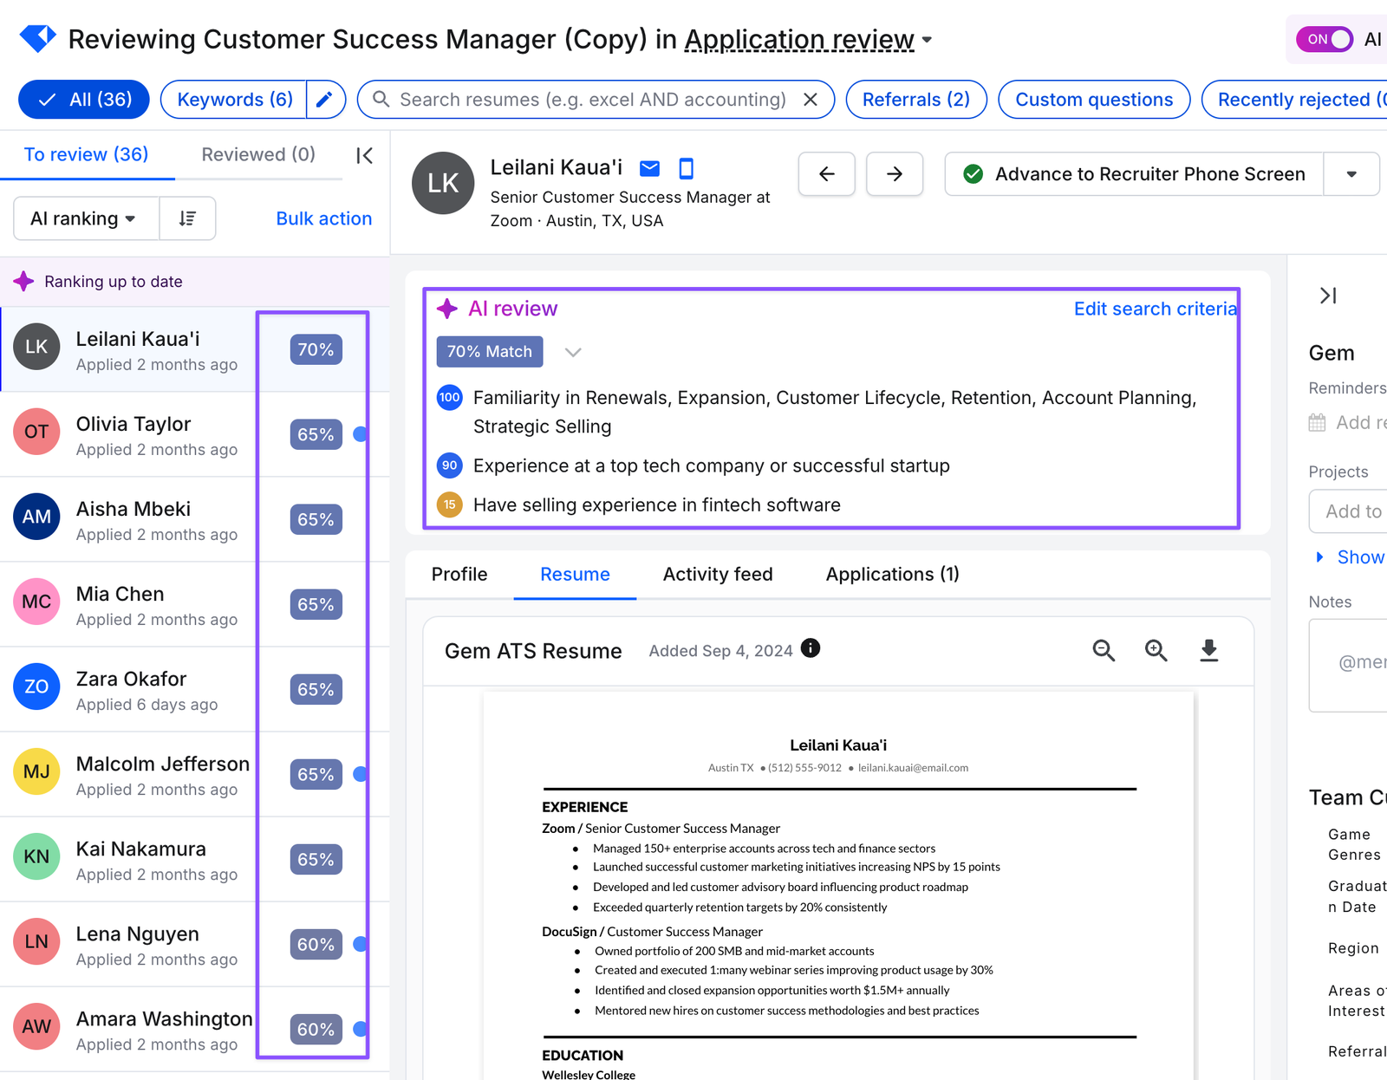Click the LK avatar in the profile header

point(443,183)
